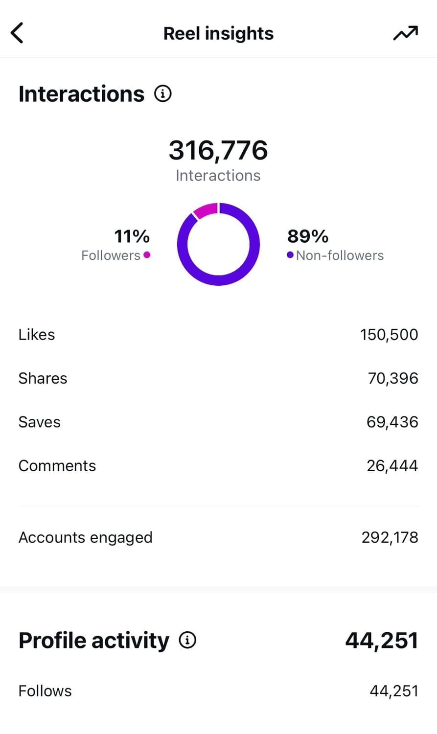Viewport: 437px width, 734px height.
Task: Select the Comments row
Action: 218,465
